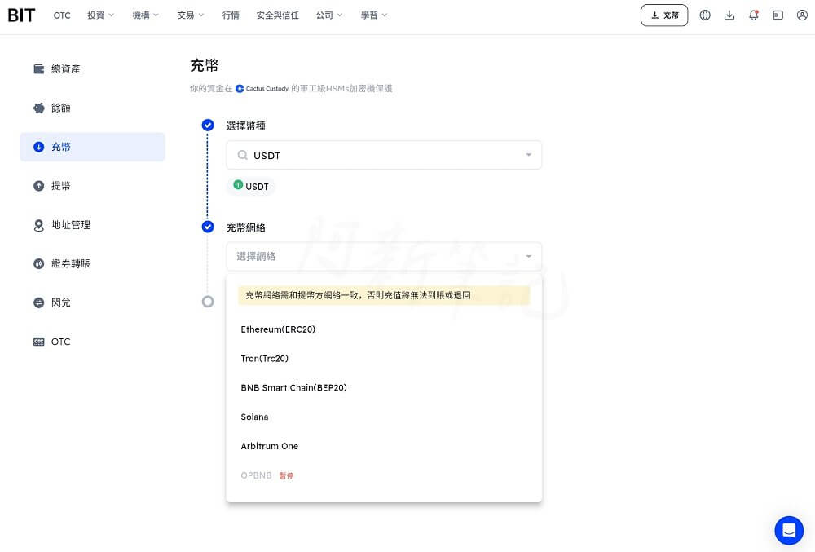The image size is (815, 552).
Task: Click the wallet panel icon in header
Action: click(778, 15)
